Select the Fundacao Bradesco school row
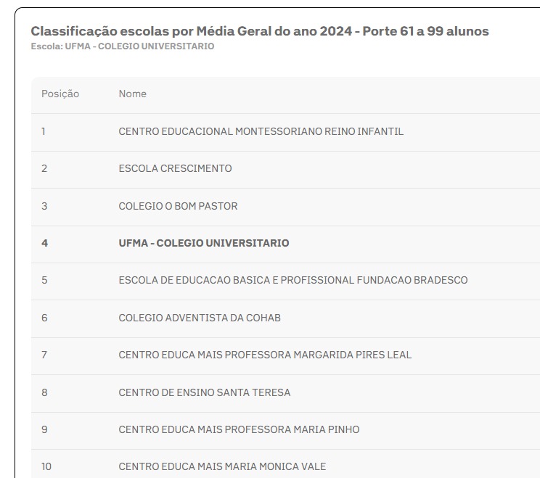This screenshot has height=478, width=540. click(292, 280)
